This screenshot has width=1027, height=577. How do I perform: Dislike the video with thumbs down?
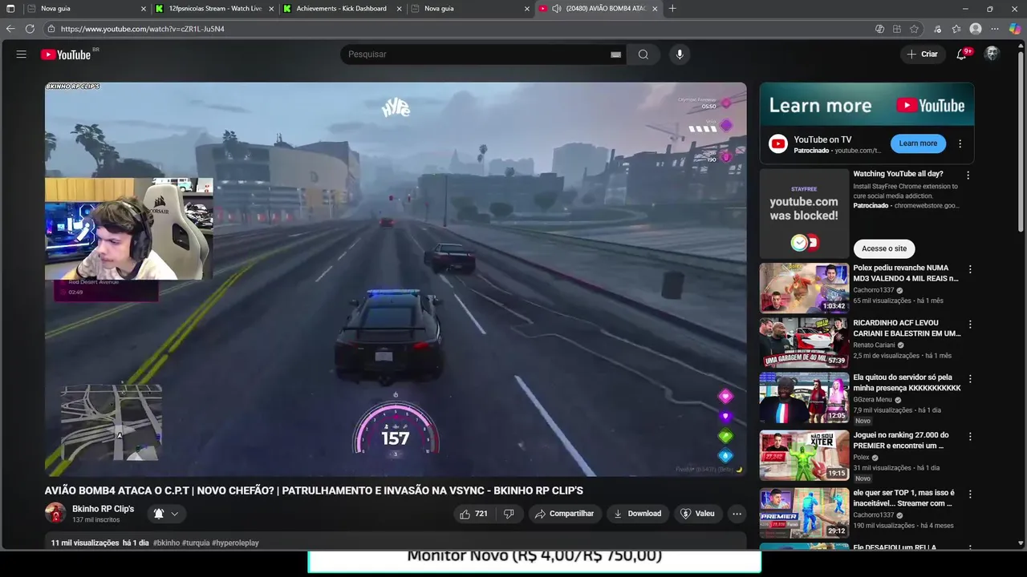click(509, 514)
